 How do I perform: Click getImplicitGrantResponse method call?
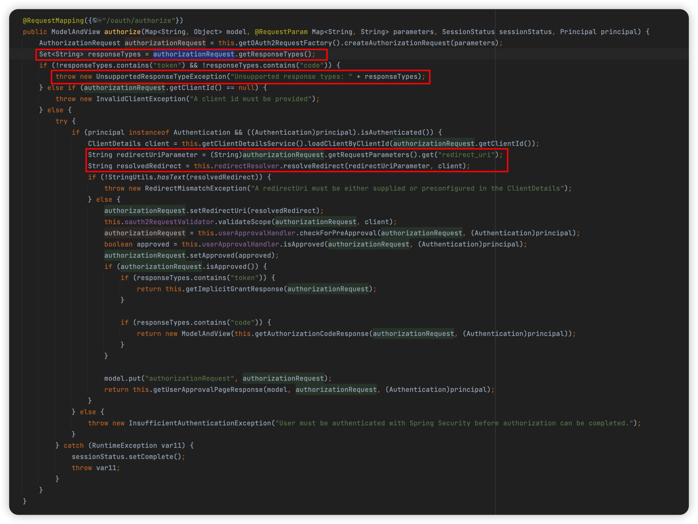(234, 289)
